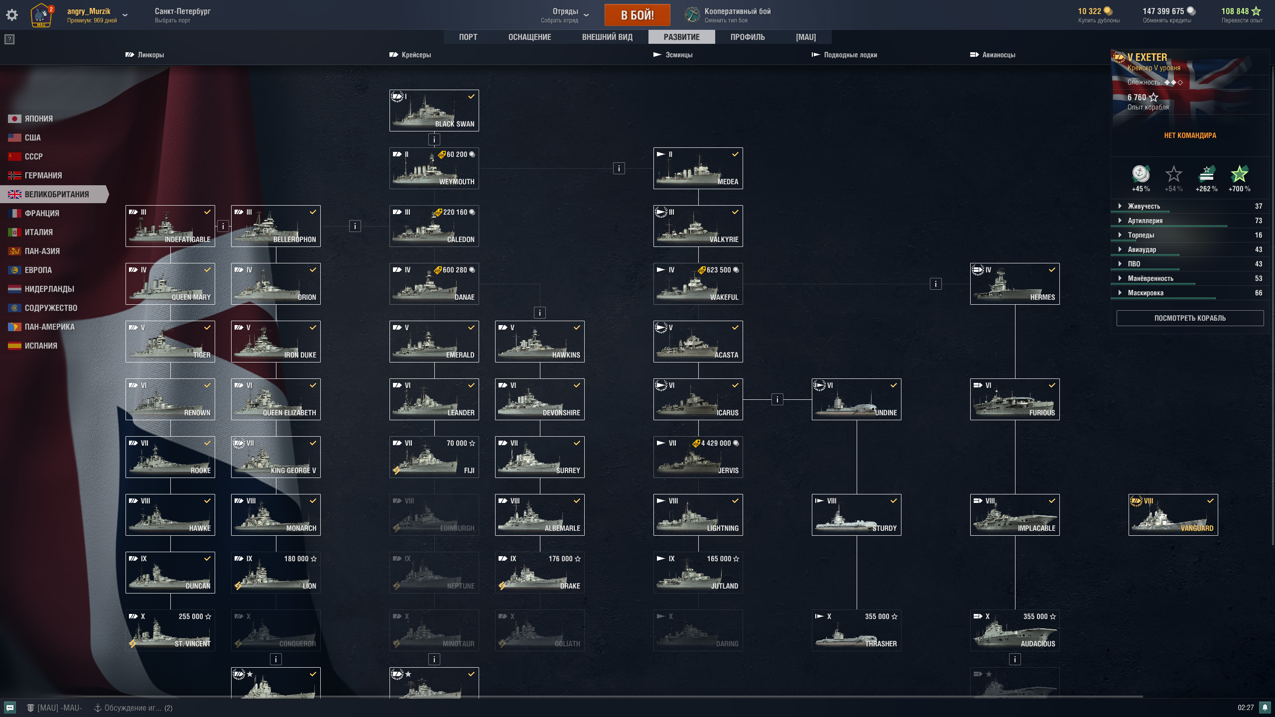Click the cooperative battle mode icon

coord(692,15)
